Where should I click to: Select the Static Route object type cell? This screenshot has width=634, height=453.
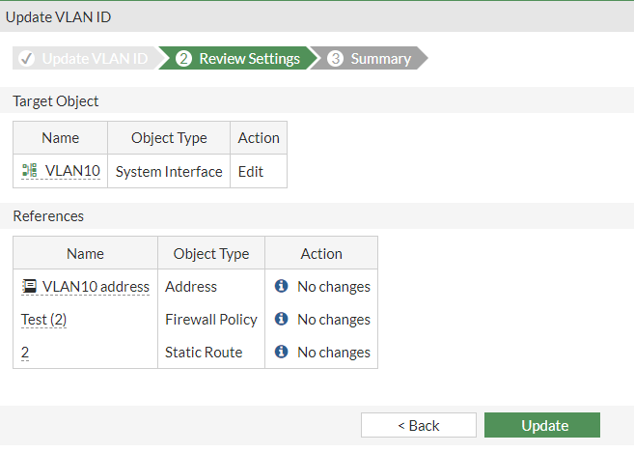coord(204,352)
